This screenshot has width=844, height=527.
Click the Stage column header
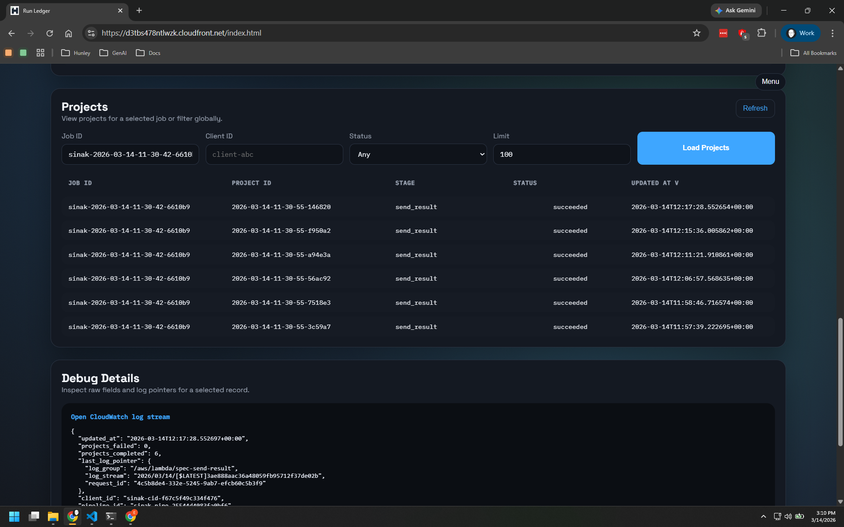(405, 183)
